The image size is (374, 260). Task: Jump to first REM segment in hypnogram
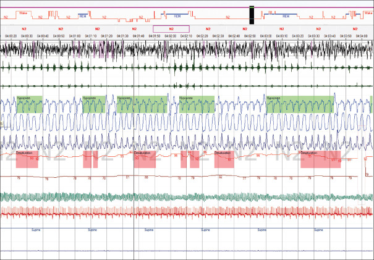click(x=83, y=16)
